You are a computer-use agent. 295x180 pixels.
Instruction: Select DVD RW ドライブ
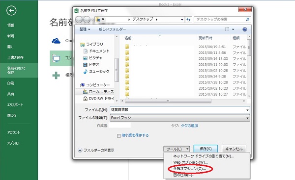point(98,99)
